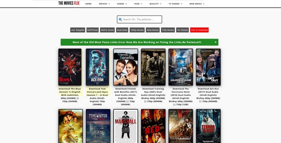This screenshot has width=281, height=143.
Task: Focus the search input field
Action: (139, 19)
